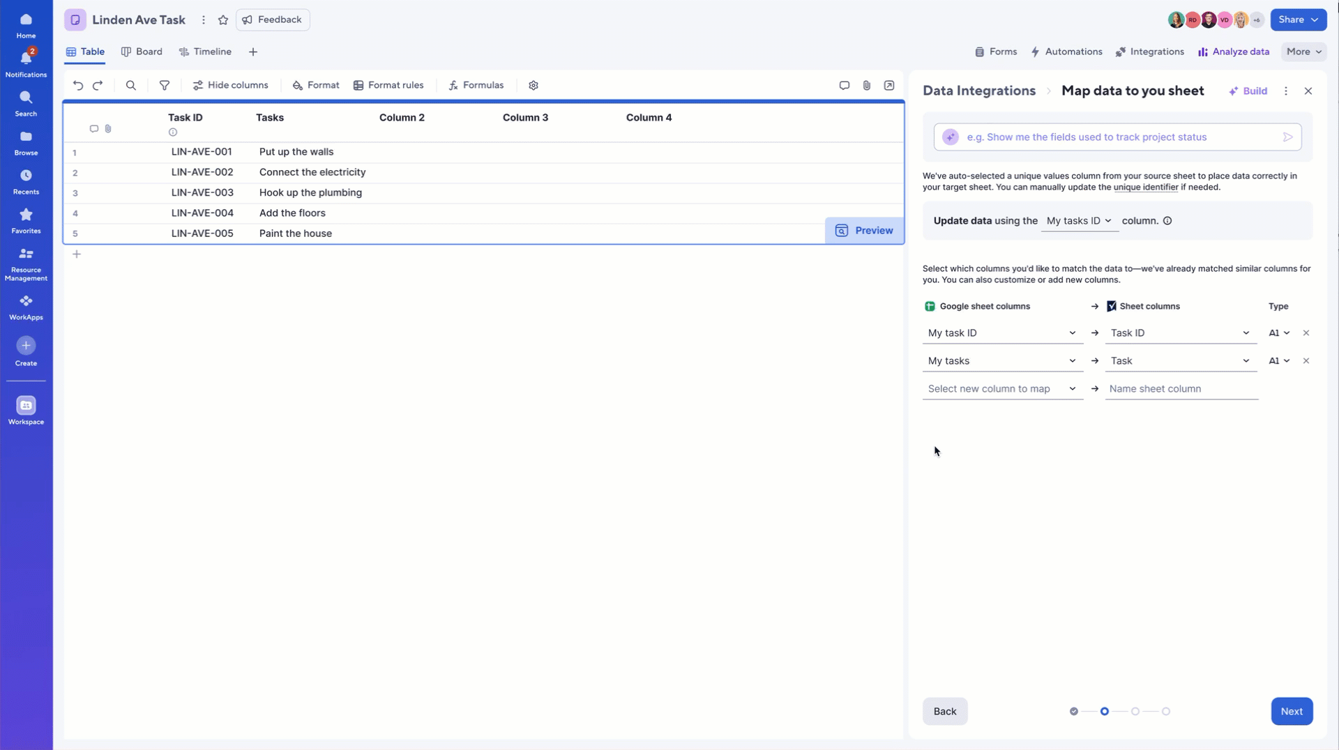Open Notifications in the sidebar

(26, 63)
